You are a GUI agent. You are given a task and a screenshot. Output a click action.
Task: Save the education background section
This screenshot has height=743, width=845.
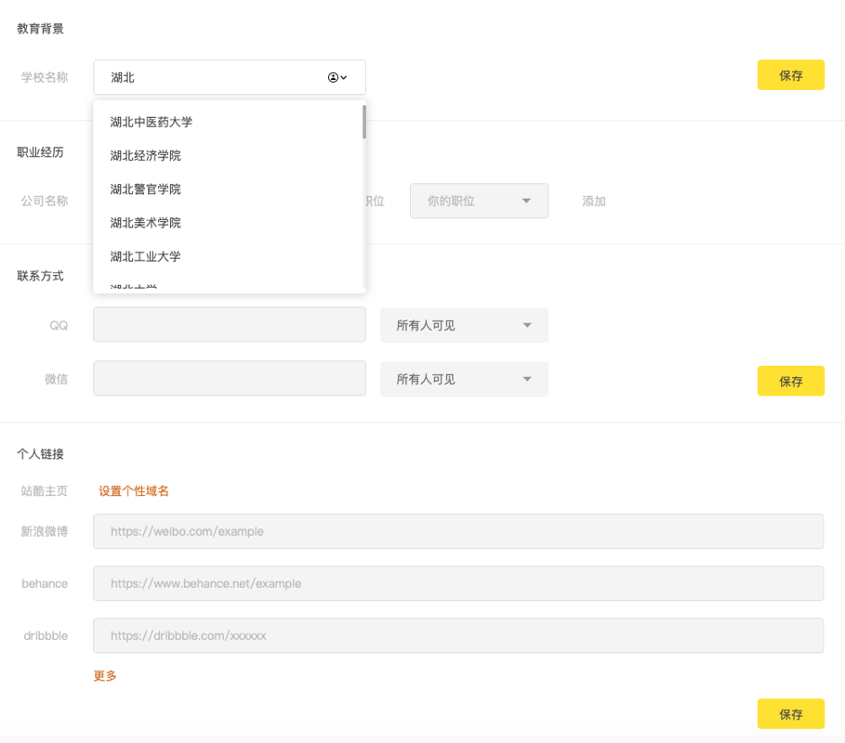point(791,75)
